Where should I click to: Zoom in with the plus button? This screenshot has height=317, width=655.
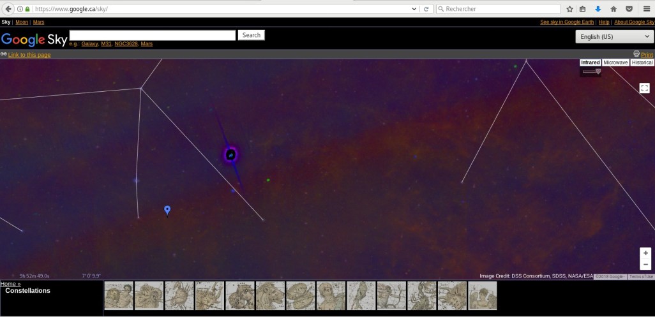[645, 253]
